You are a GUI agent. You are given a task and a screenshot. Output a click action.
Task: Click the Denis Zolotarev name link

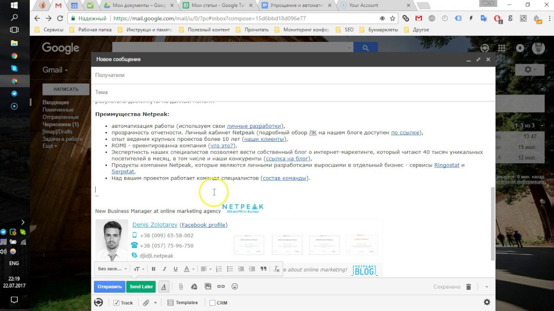155,225
